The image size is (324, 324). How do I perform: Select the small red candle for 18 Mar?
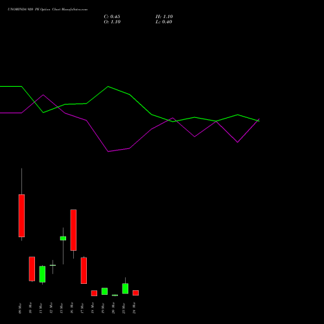click(94, 293)
